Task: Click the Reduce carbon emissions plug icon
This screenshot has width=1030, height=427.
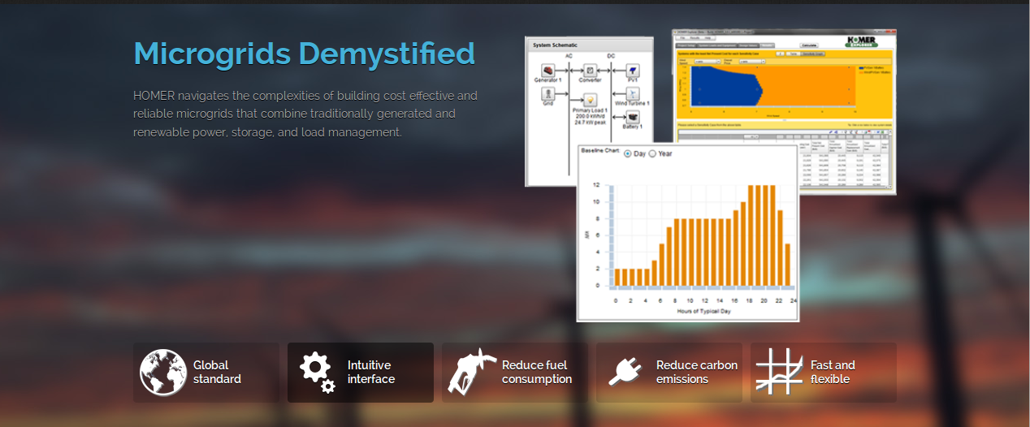Action: click(x=625, y=373)
